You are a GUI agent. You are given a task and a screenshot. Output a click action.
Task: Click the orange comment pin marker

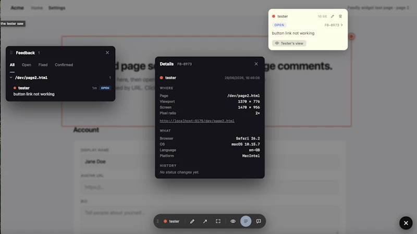351,36
